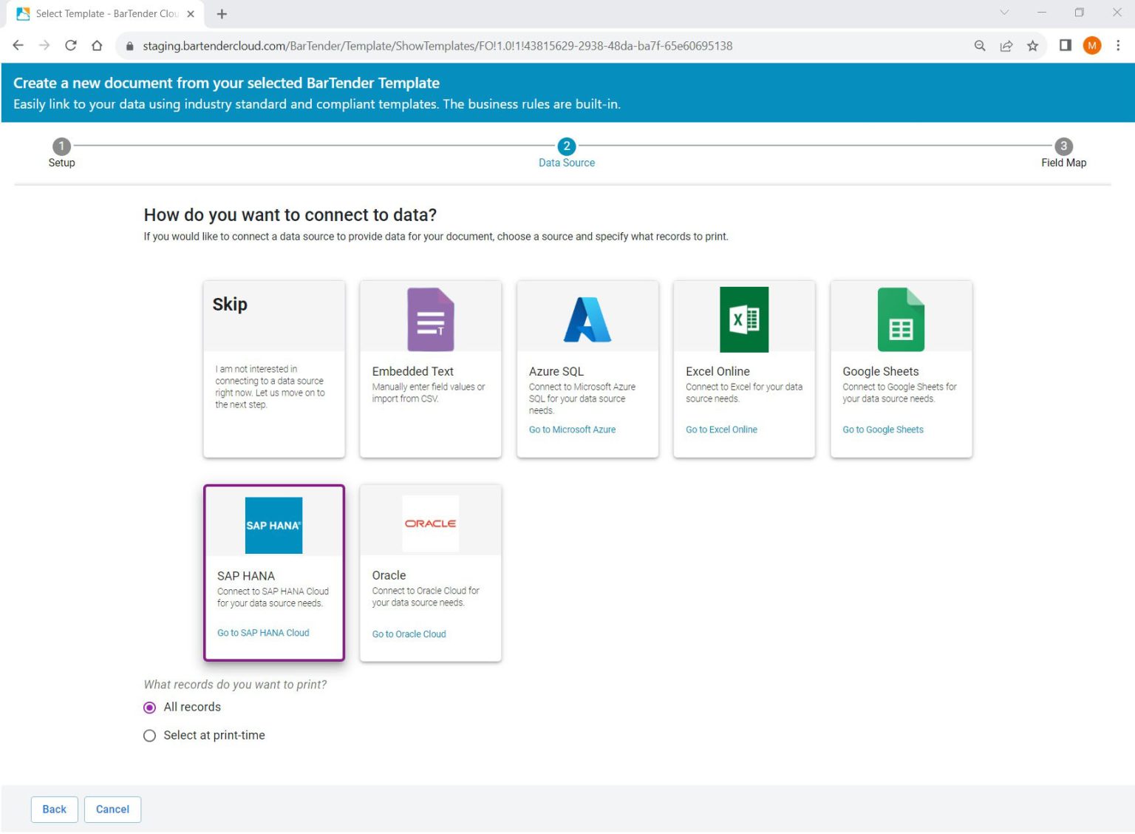Reload the page in browser
The height and width of the screenshot is (834, 1135).
(x=71, y=46)
